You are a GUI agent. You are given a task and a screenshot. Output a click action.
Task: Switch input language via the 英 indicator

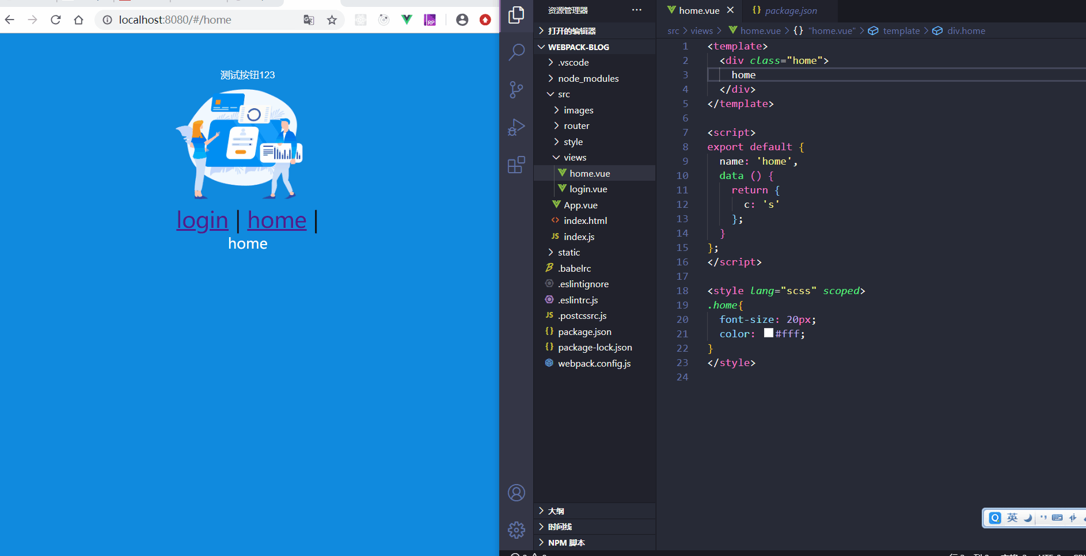pyautogui.click(x=1012, y=517)
